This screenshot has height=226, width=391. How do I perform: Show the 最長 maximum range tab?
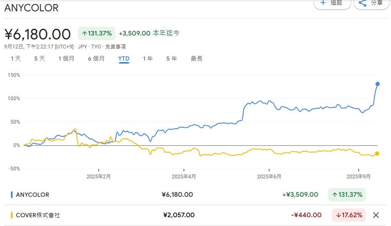point(197,58)
